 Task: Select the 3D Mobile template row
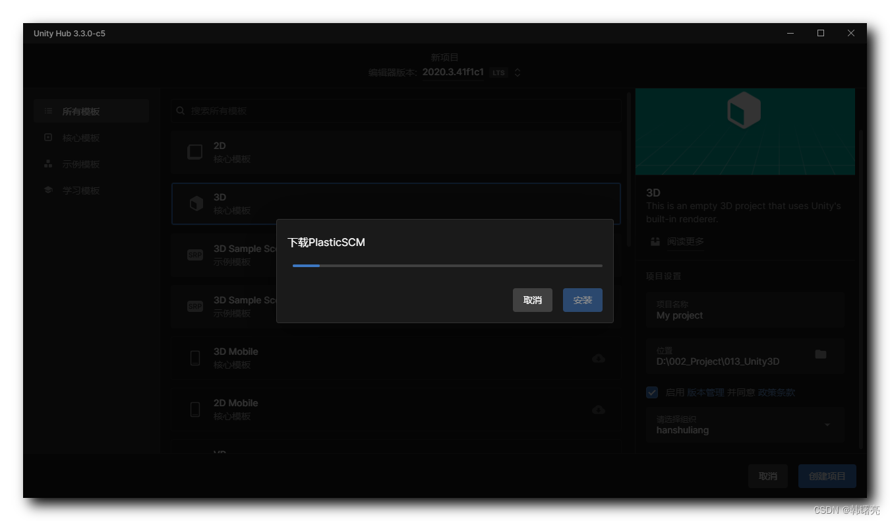[x=396, y=358]
